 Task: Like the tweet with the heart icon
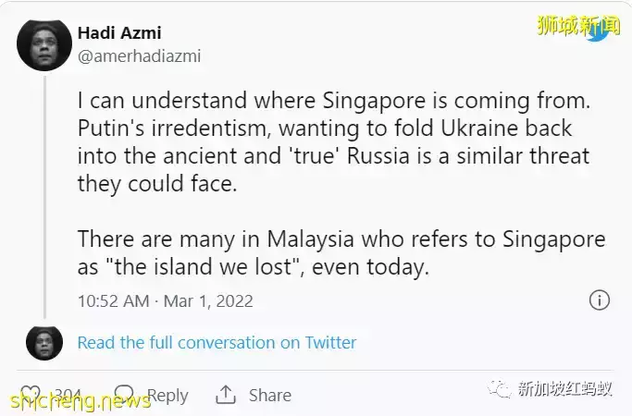(x=31, y=394)
